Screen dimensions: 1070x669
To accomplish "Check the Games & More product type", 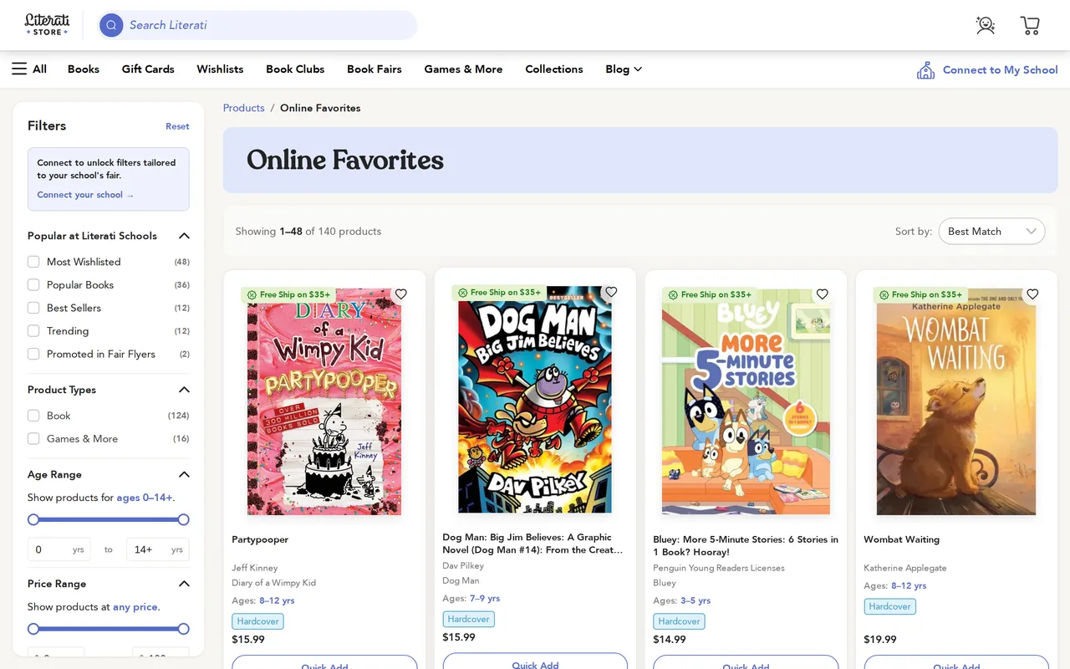I will 33,439.
